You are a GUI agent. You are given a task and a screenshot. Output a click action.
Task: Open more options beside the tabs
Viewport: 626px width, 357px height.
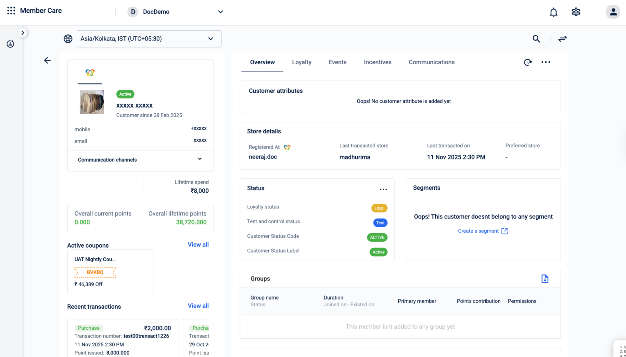(546, 62)
